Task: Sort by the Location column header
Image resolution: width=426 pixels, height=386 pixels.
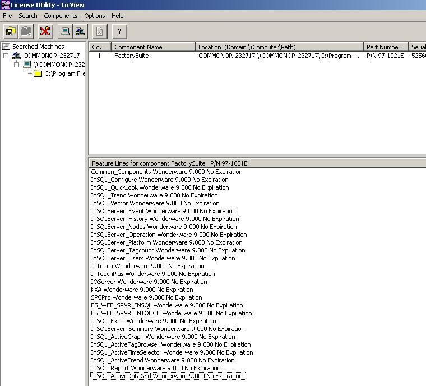Action: click(x=280, y=47)
